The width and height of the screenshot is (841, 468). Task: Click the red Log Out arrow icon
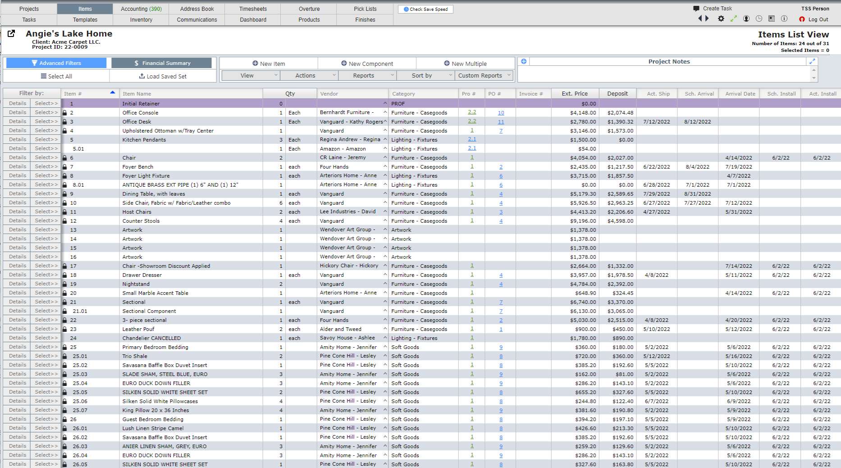[x=802, y=19]
